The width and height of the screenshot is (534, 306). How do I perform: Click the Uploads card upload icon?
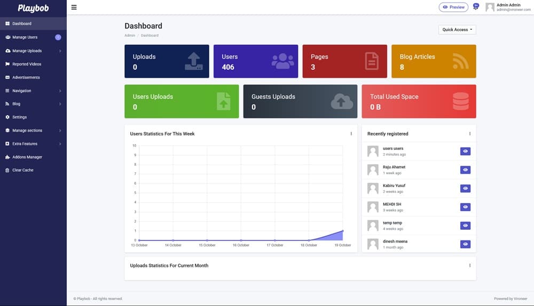[x=193, y=61]
